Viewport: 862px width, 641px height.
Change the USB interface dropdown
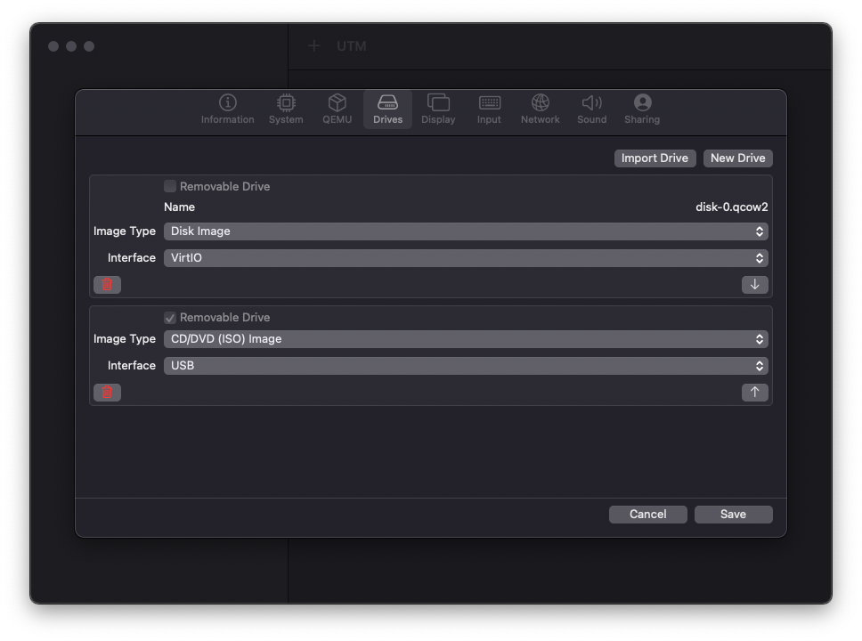466,366
